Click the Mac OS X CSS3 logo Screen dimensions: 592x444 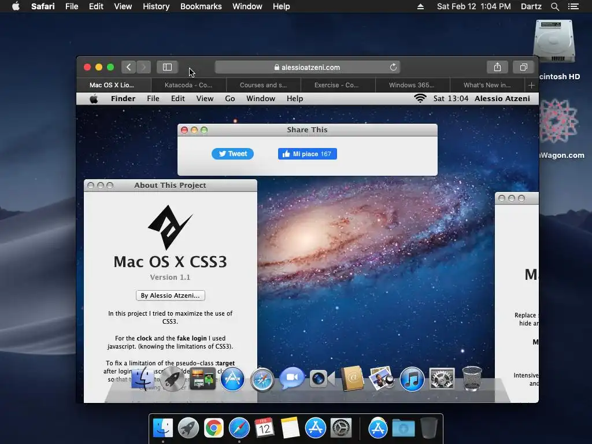(171, 227)
